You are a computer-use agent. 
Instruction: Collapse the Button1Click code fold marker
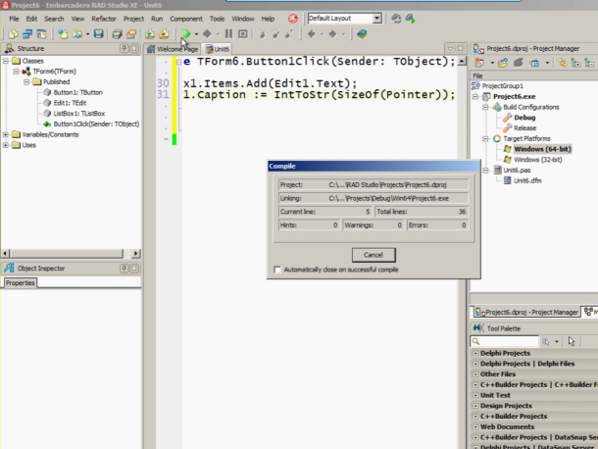pyautogui.click(x=178, y=62)
